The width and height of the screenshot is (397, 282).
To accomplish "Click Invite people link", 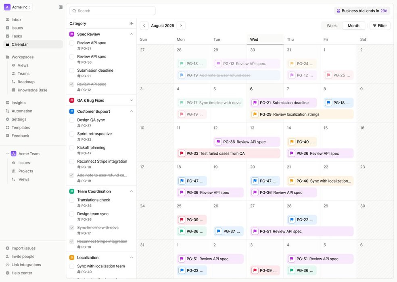I will click(x=23, y=257).
